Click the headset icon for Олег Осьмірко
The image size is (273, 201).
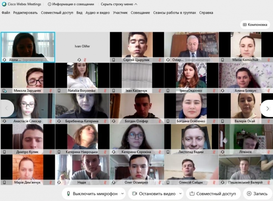(113, 182)
